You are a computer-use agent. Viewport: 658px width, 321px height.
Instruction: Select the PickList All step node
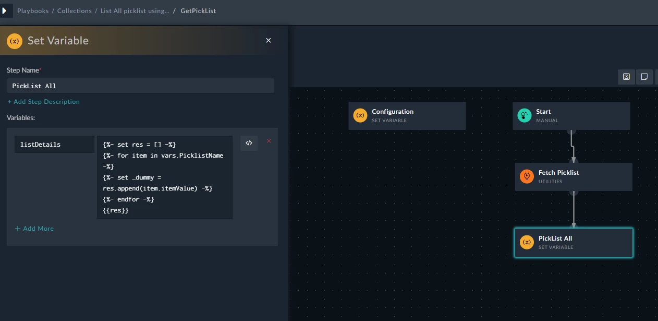coord(574,243)
